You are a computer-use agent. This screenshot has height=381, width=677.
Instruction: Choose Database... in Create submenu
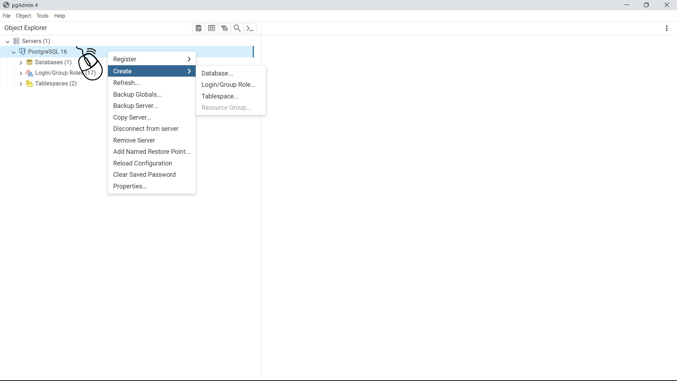231,73
